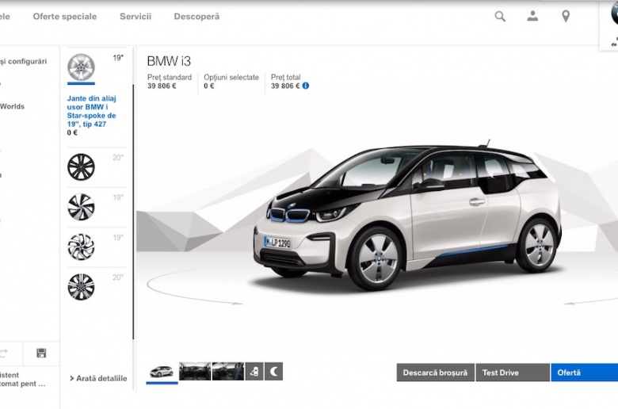Click the dealer location pin icon
This screenshot has height=409, width=618.
click(x=565, y=16)
